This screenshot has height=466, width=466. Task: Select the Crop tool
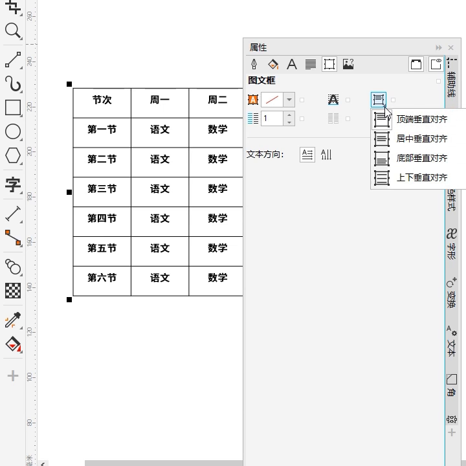click(x=13, y=6)
